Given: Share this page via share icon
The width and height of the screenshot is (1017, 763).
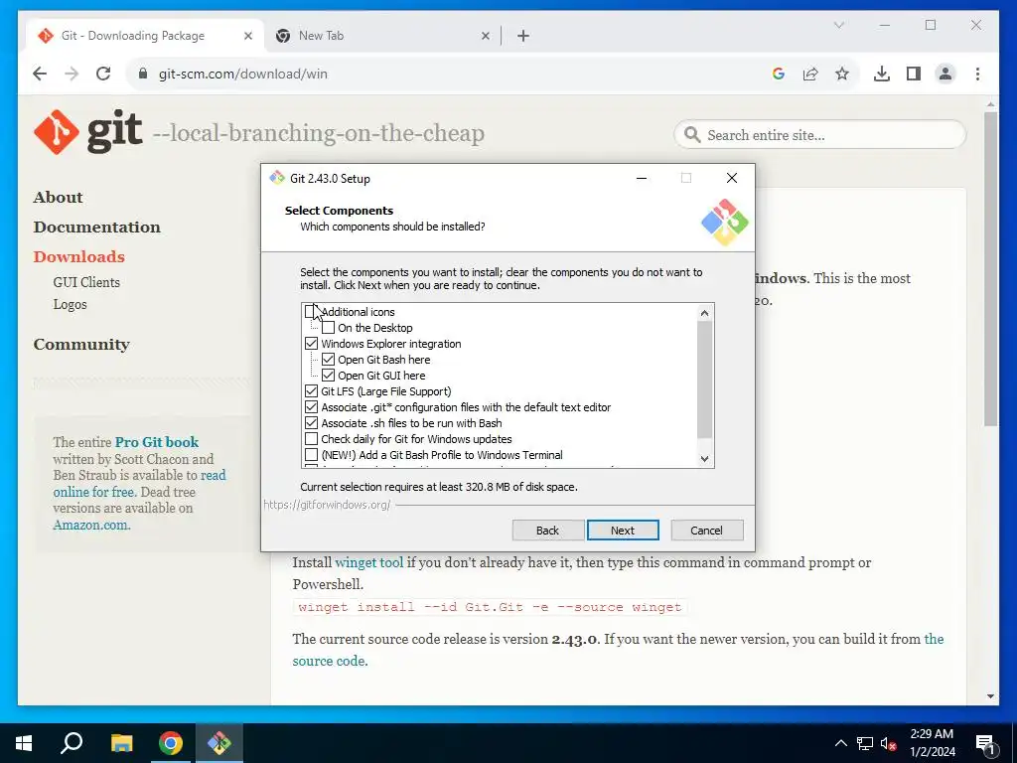Looking at the screenshot, I should (x=810, y=74).
